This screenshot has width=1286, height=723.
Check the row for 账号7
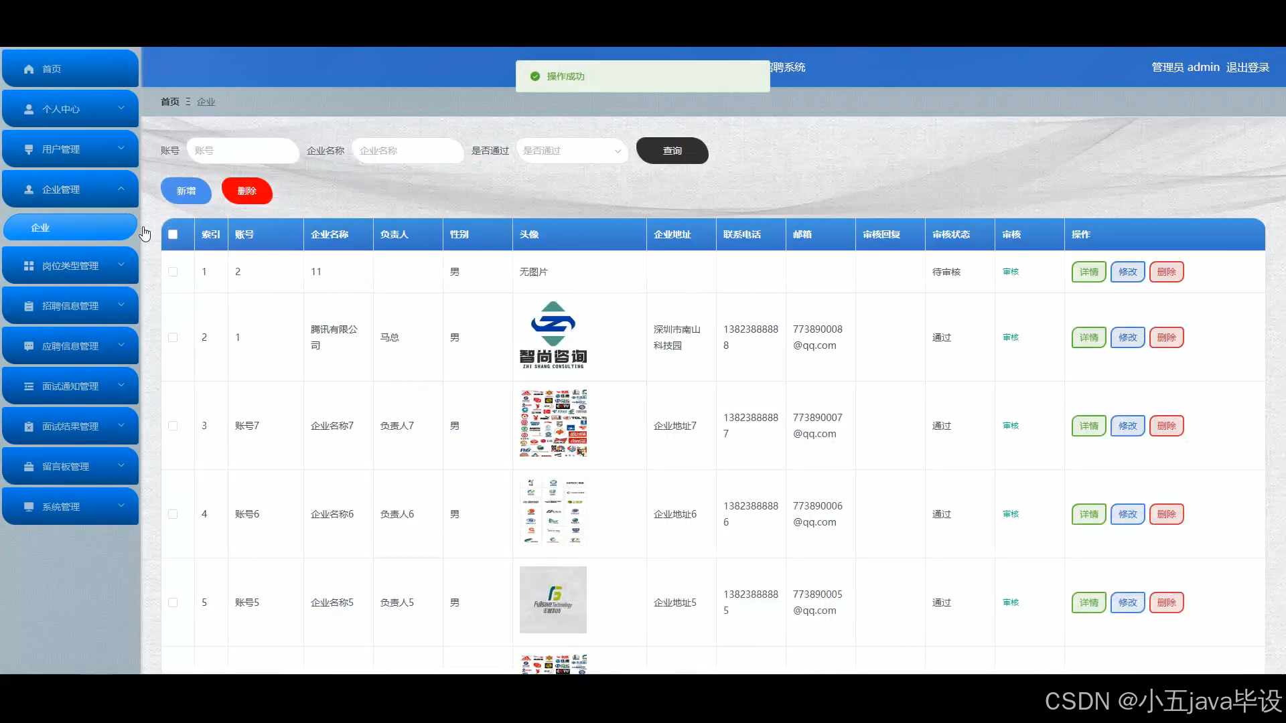[x=173, y=426]
